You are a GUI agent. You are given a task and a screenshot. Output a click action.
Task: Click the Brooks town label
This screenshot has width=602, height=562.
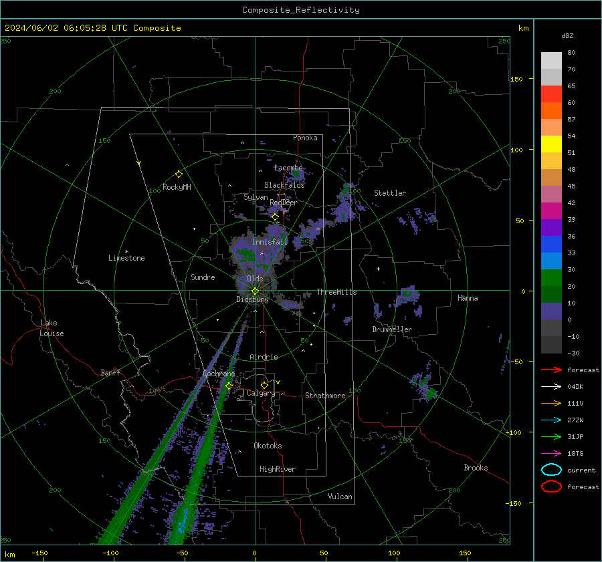476,468
